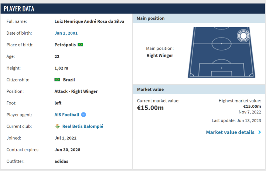
Task: Click the verified badge next to AIS Football
Action: click(83, 115)
